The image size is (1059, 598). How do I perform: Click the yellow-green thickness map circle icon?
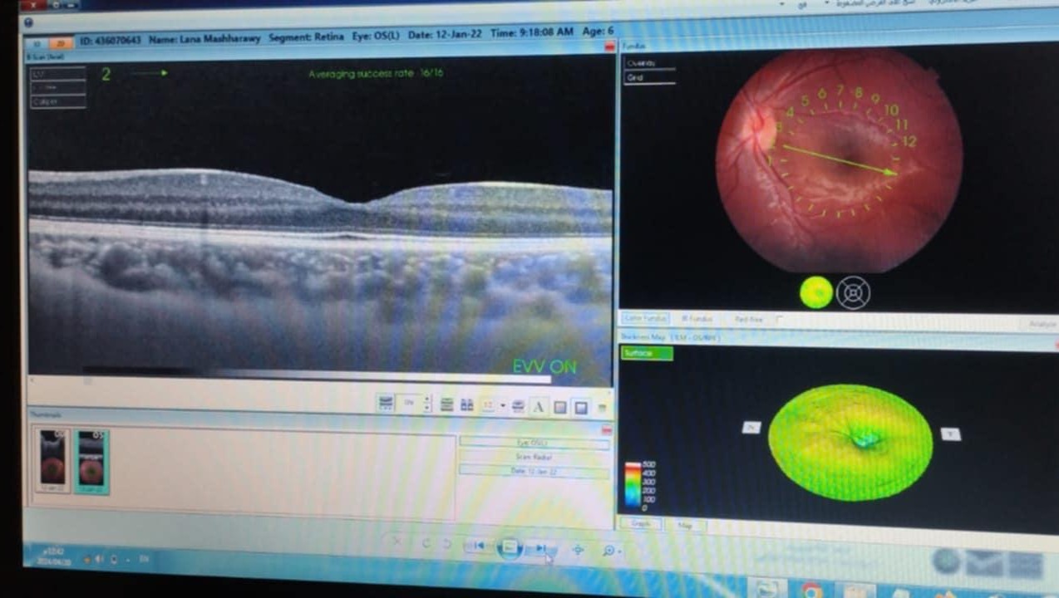click(x=815, y=292)
